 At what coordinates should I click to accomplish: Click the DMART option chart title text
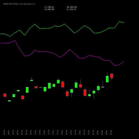(x=19, y=4)
